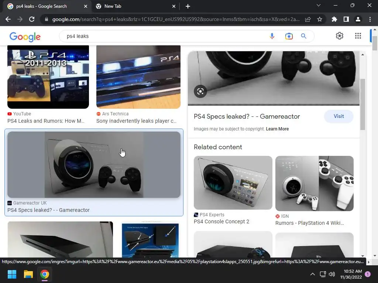Image resolution: width=378 pixels, height=283 pixels.
Task: Open the Chrome profile icon
Action: click(358, 19)
